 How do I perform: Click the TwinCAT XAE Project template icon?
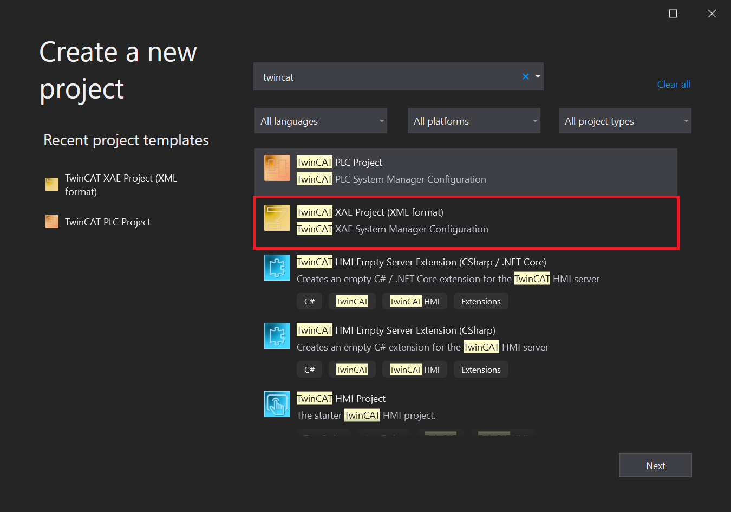[277, 218]
